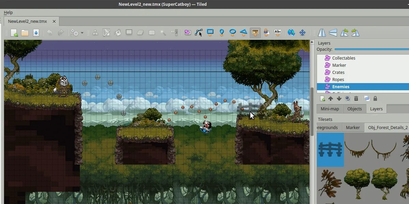Open a file with folder icon
The height and width of the screenshot is (204, 409).
(25, 33)
